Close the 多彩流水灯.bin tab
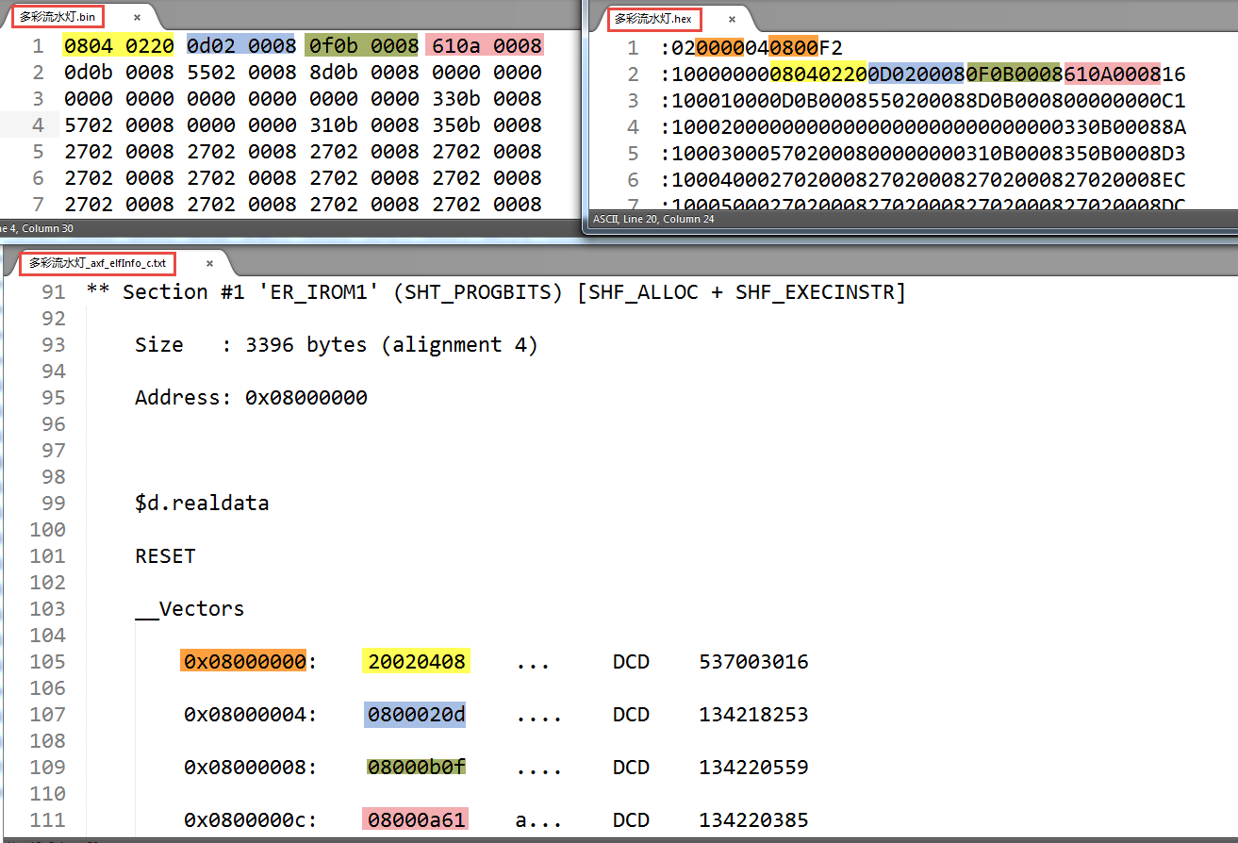Viewport: 1238px width, 843px height. [137, 18]
